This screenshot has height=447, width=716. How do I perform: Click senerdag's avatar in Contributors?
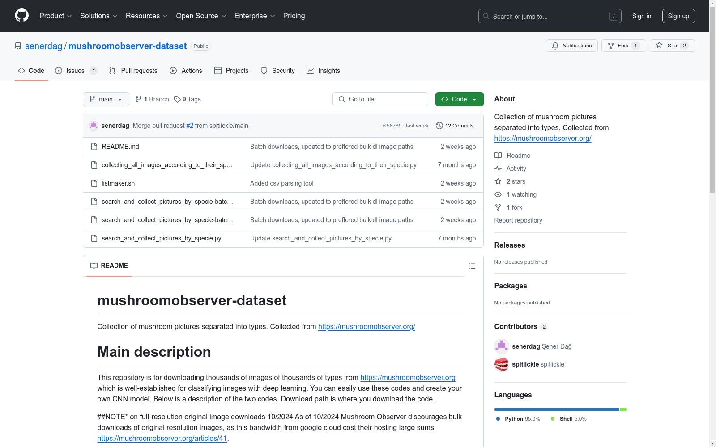(x=502, y=346)
